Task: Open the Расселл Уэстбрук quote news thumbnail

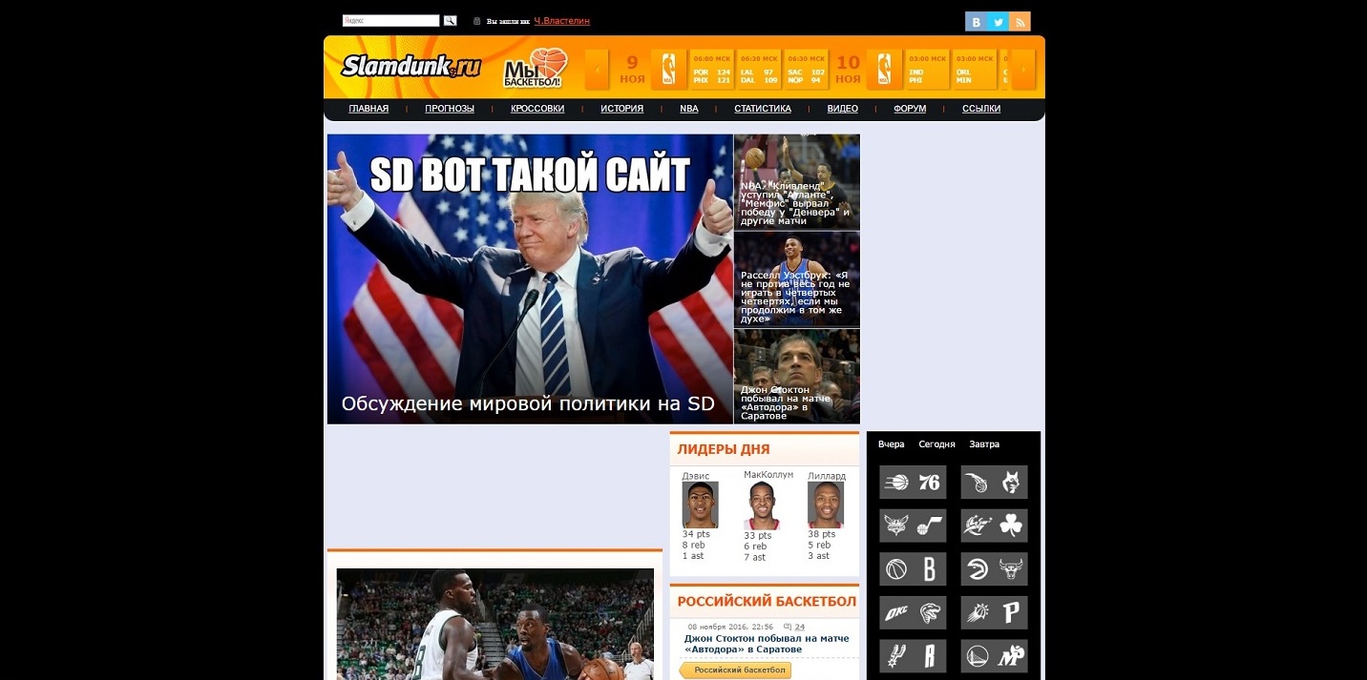Action: point(797,279)
